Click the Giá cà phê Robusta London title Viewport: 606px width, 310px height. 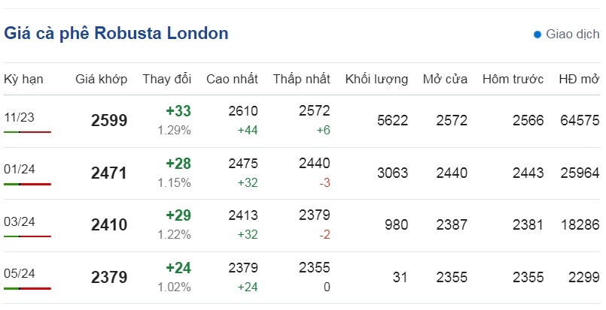click(116, 33)
